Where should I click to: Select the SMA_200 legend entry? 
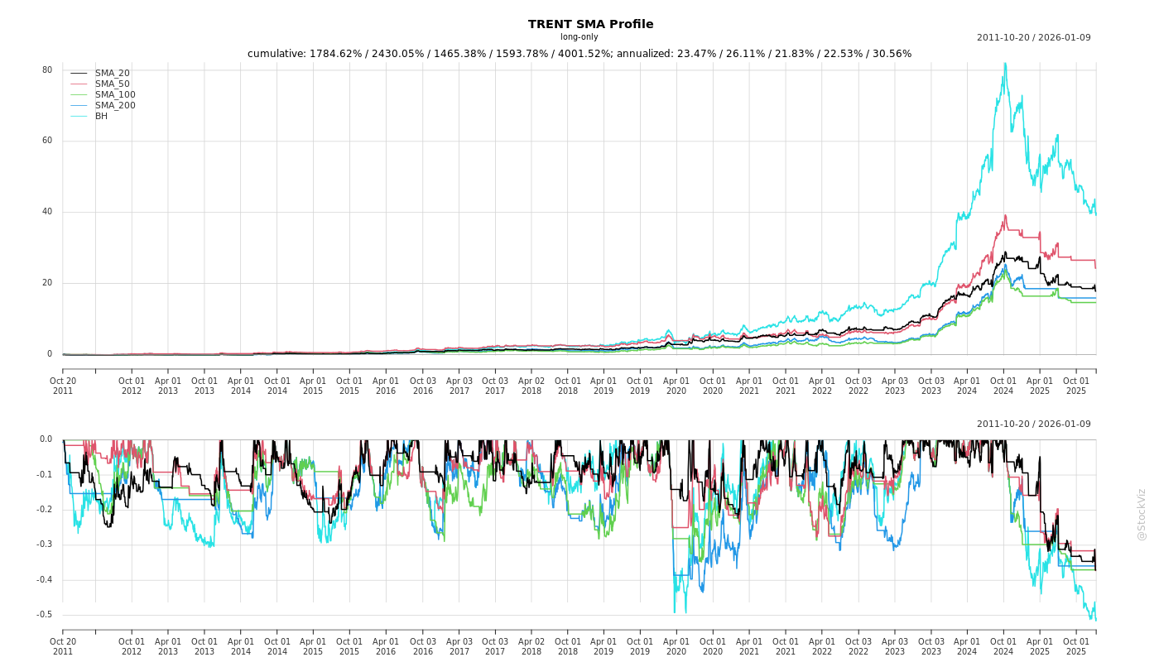(115, 106)
